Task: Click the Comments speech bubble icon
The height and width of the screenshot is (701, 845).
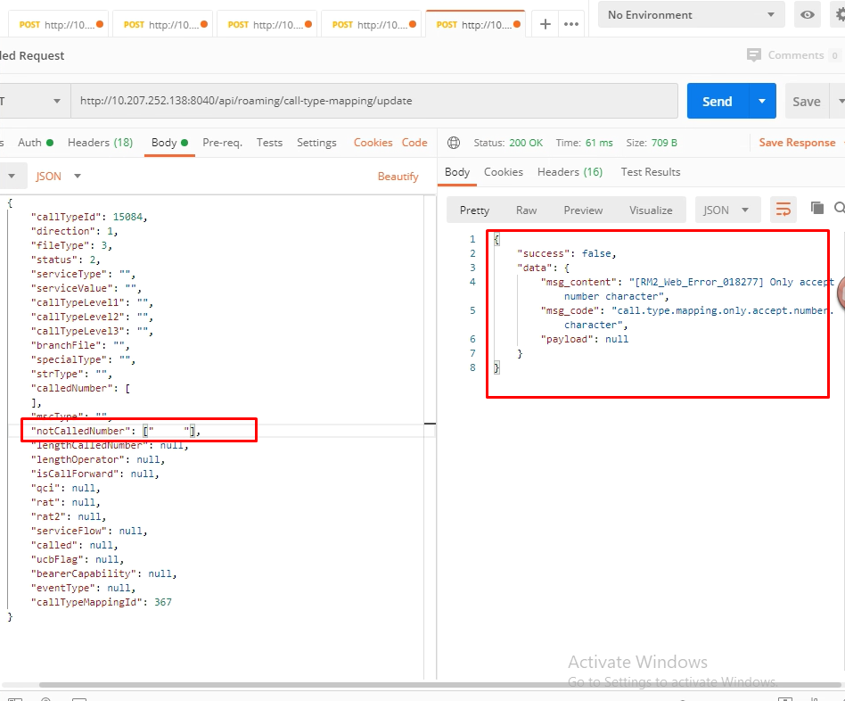Action: click(755, 55)
